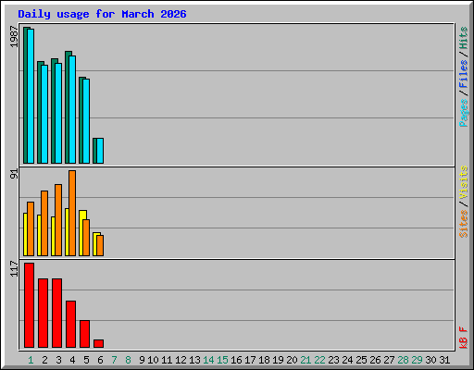Click day 1 cyan files bar
This screenshot has height=370, width=474.
[31, 96]
